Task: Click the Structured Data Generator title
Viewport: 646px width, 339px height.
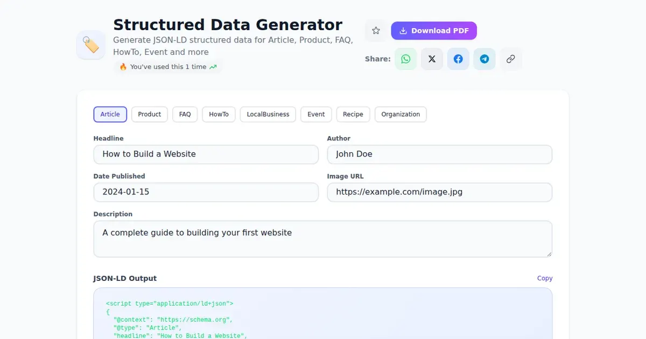Action: pyautogui.click(x=228, y=25)
